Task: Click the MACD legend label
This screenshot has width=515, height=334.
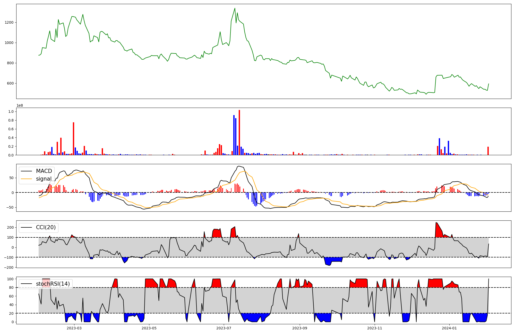Action: point(44,171)
